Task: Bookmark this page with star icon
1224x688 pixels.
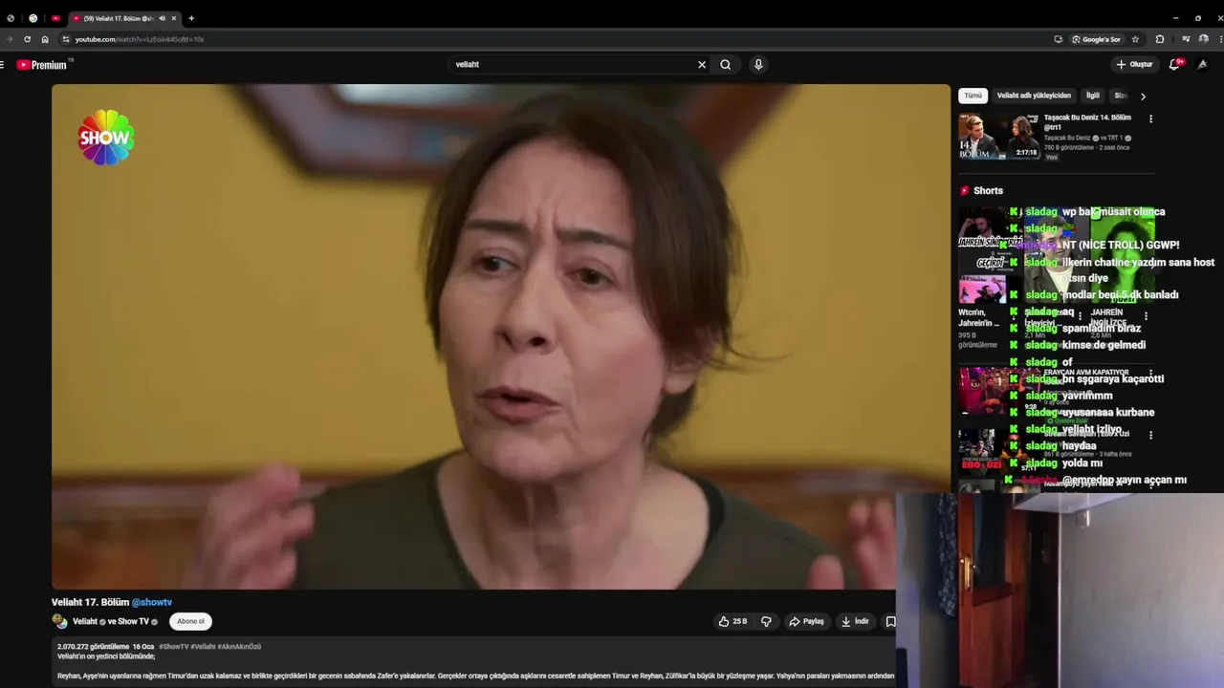Action: pyautogui.click(x=1135, y=39)
